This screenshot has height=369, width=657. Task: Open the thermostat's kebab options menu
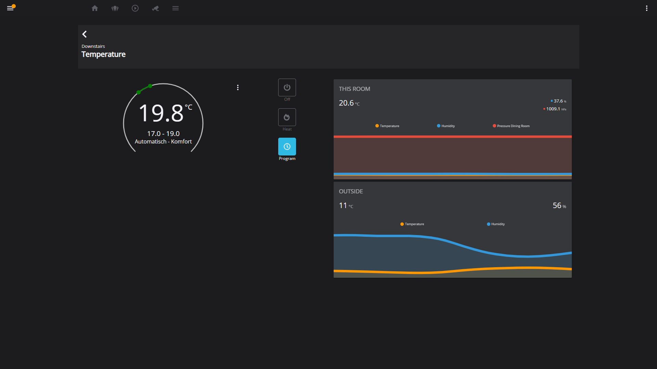(x=238, y=87)
